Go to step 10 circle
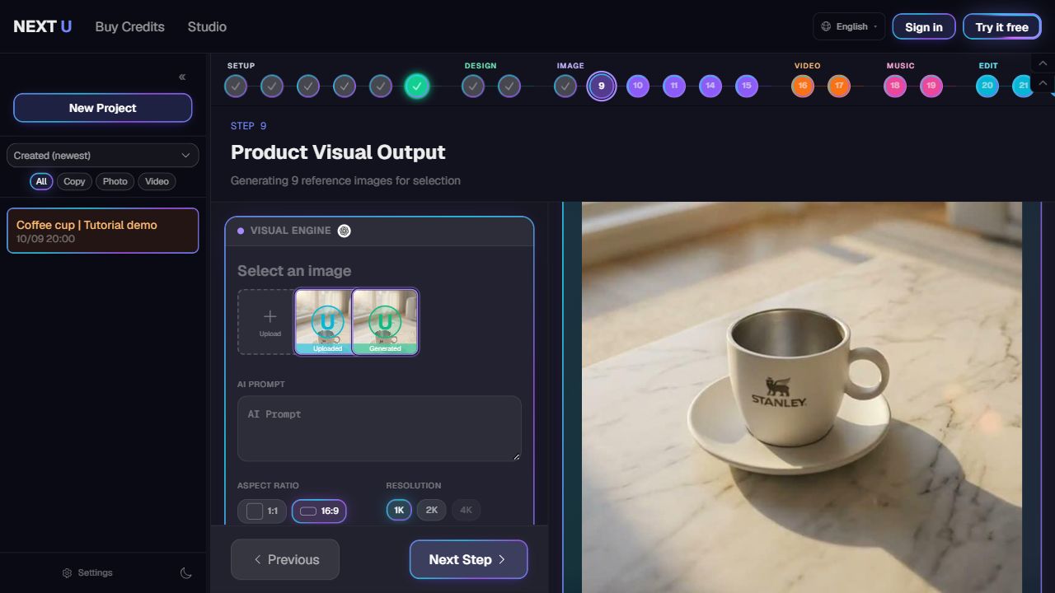Image resolution: width=1055 pixels, height=593 pixels. point(637,86)
